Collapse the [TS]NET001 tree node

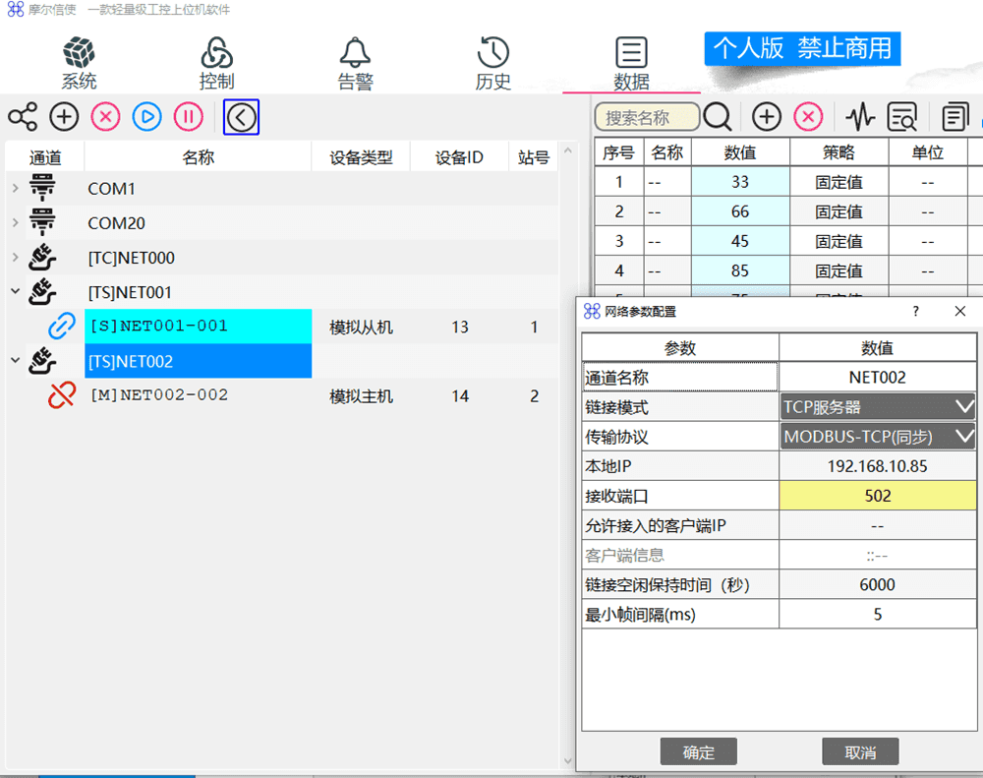[x=15, y=291]
